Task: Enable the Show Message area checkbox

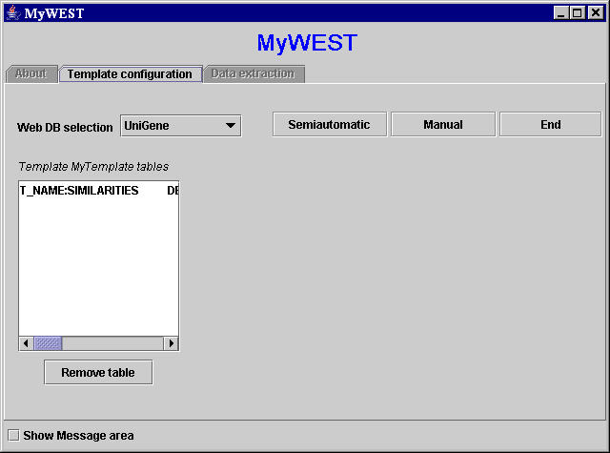Action: coord(13,435)
